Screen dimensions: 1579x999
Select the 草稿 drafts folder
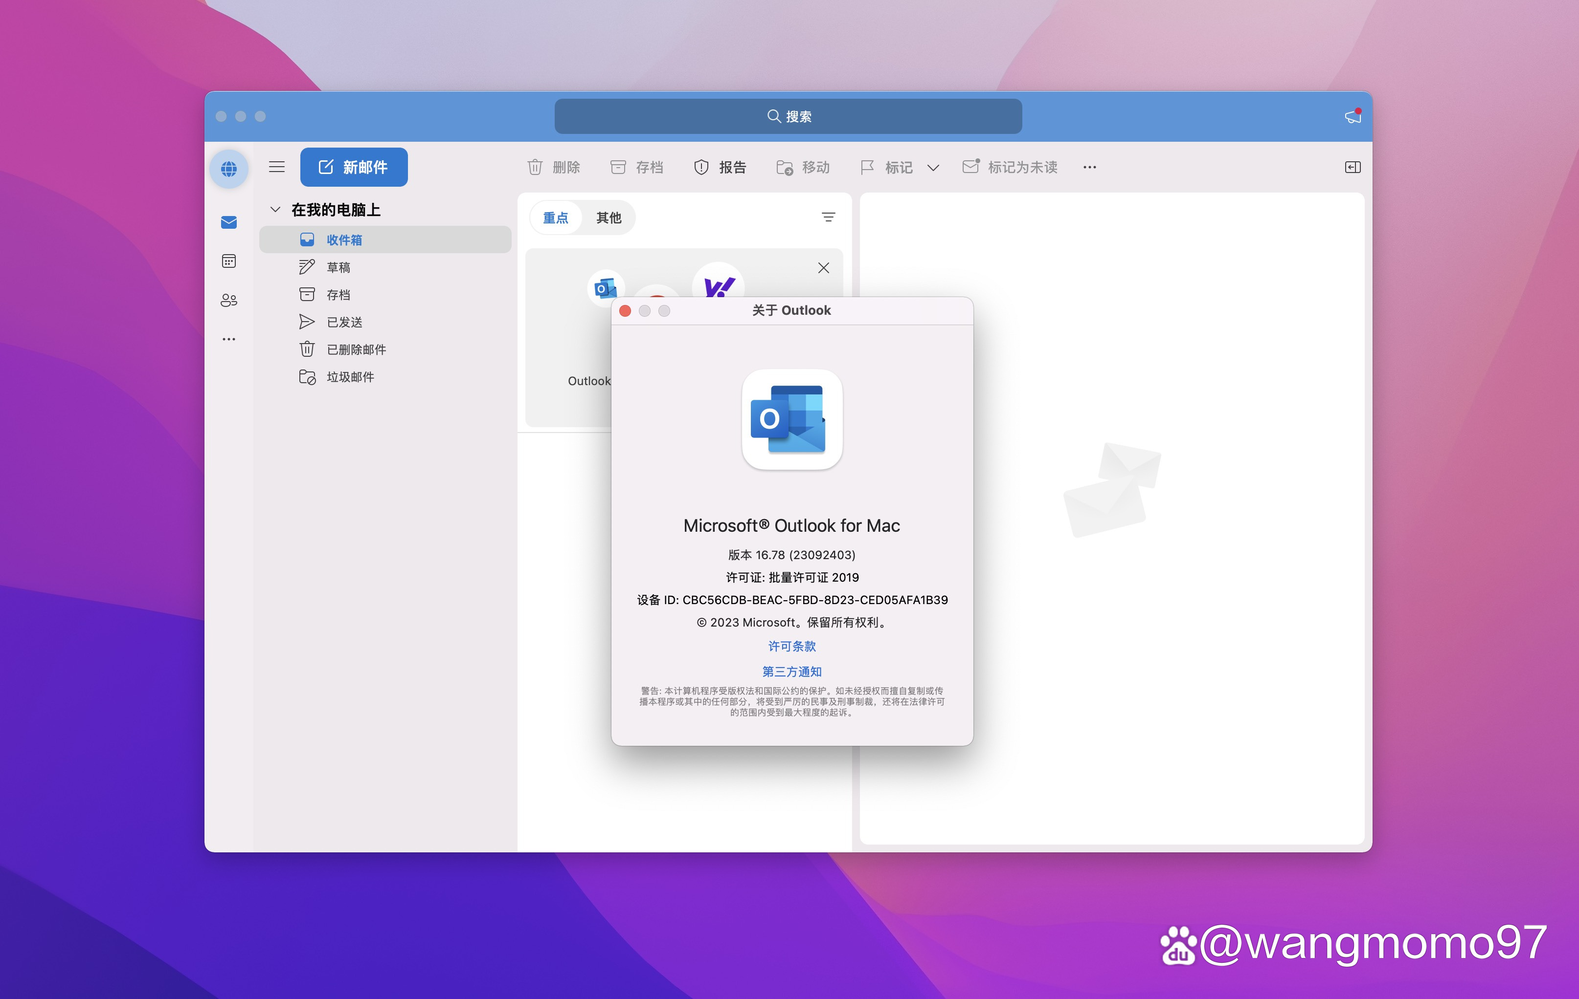pos(385,267)
